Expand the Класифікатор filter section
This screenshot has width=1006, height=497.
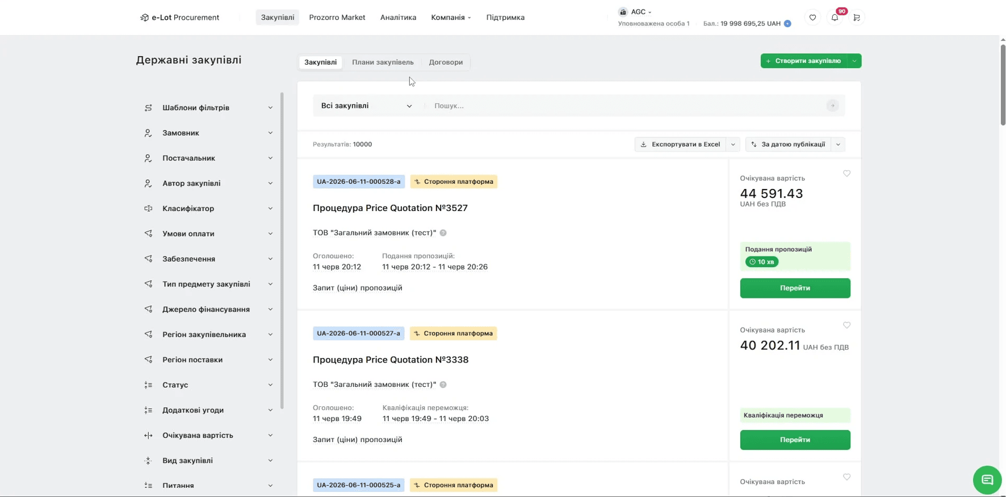(270, 208)
